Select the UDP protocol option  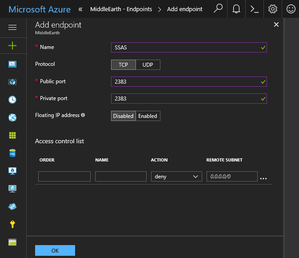click(148, 65)
